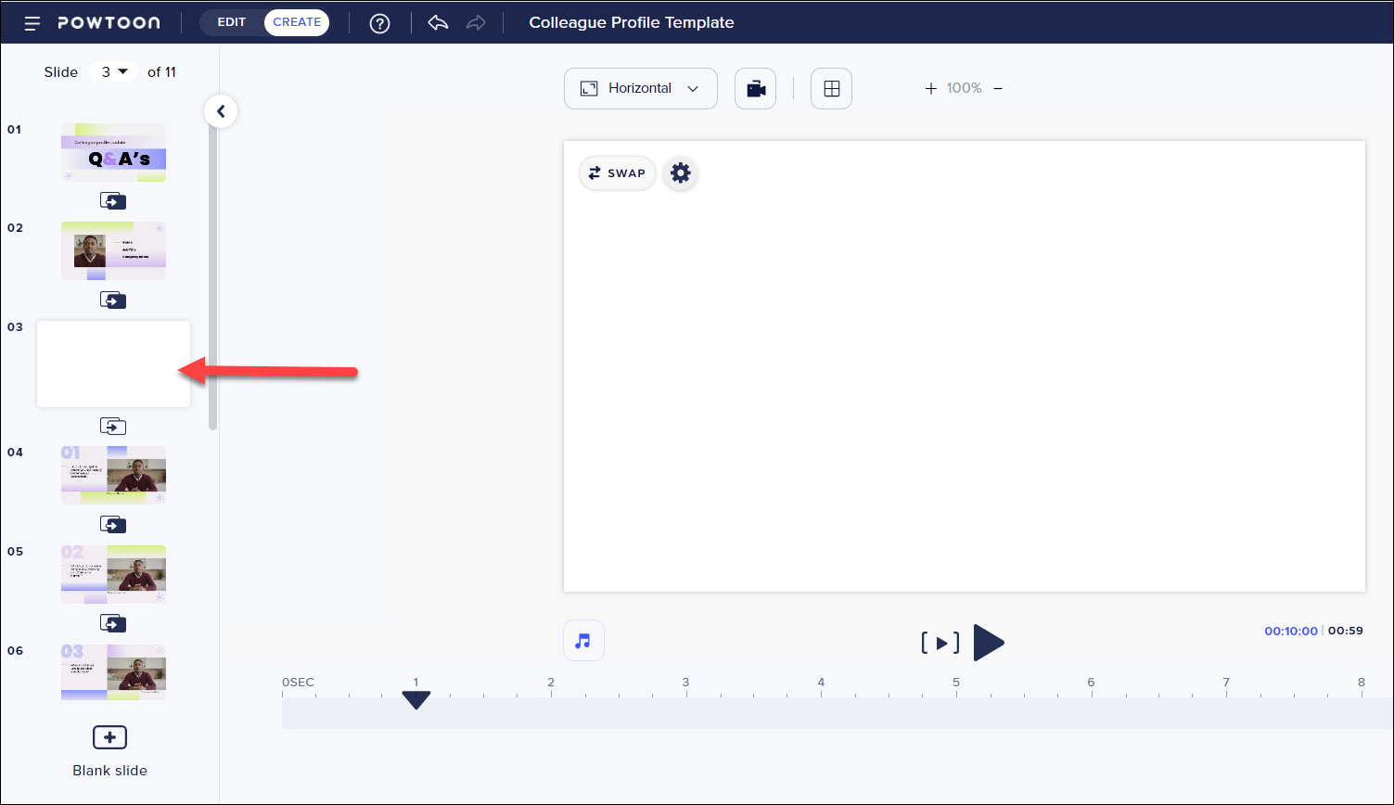This screenshot has height=805, width=1394.
Task: Select the Q&A's slide thumbnail
Action: (113, 151)
